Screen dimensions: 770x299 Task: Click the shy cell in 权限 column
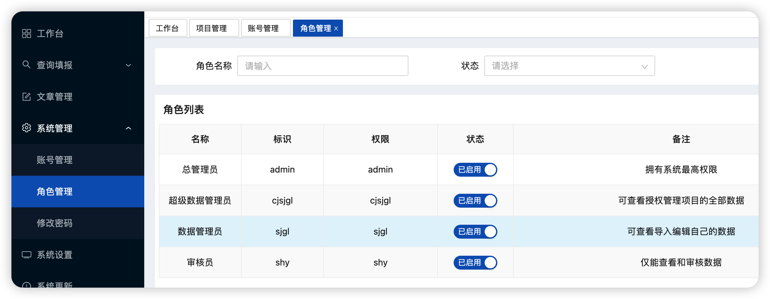coord(380,263)
